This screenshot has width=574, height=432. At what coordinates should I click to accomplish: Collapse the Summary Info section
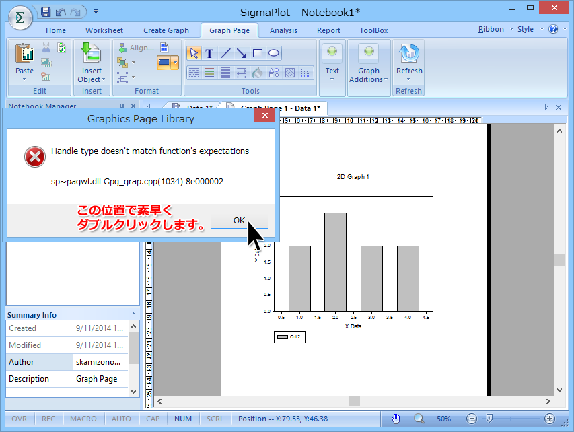coord(134,314)
